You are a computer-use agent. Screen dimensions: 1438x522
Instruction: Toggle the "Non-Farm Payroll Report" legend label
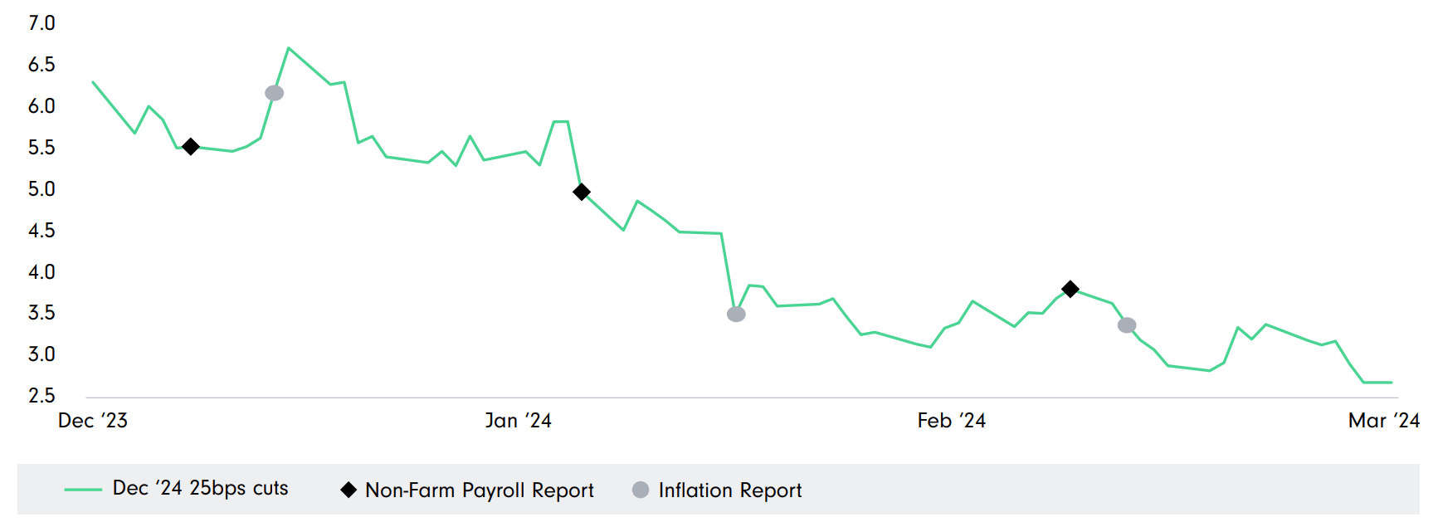point(480,490)
